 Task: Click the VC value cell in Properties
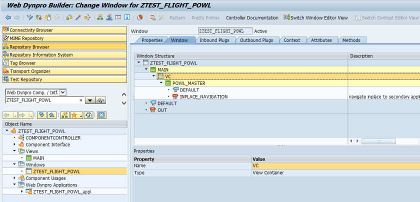tap(336, 166)
